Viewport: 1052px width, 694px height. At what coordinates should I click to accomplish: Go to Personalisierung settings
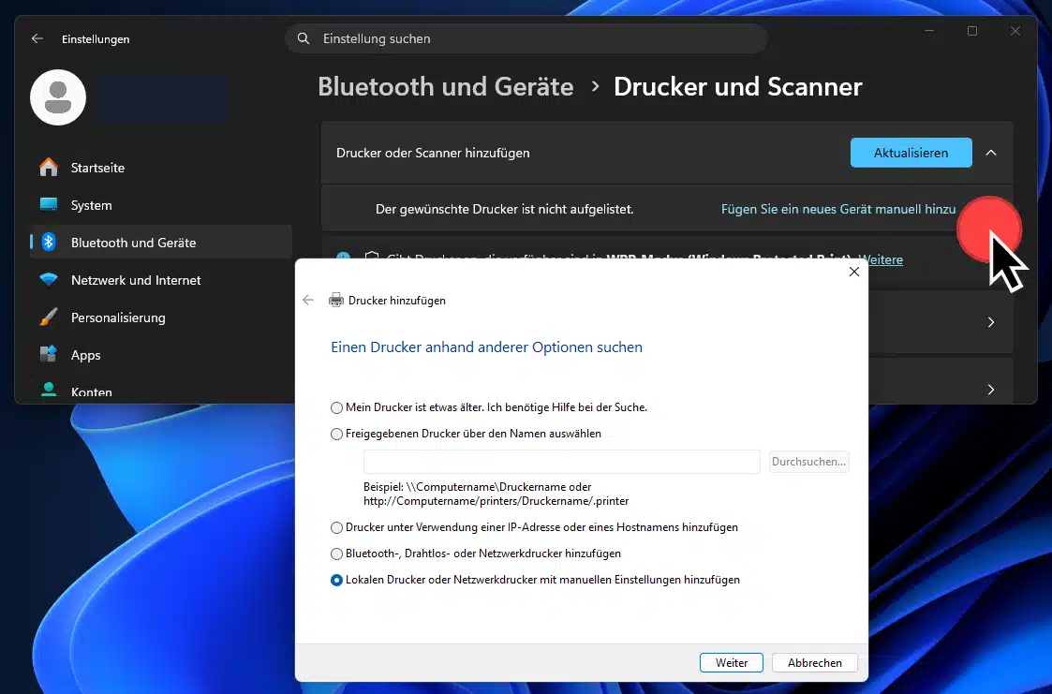pos(161,317)
